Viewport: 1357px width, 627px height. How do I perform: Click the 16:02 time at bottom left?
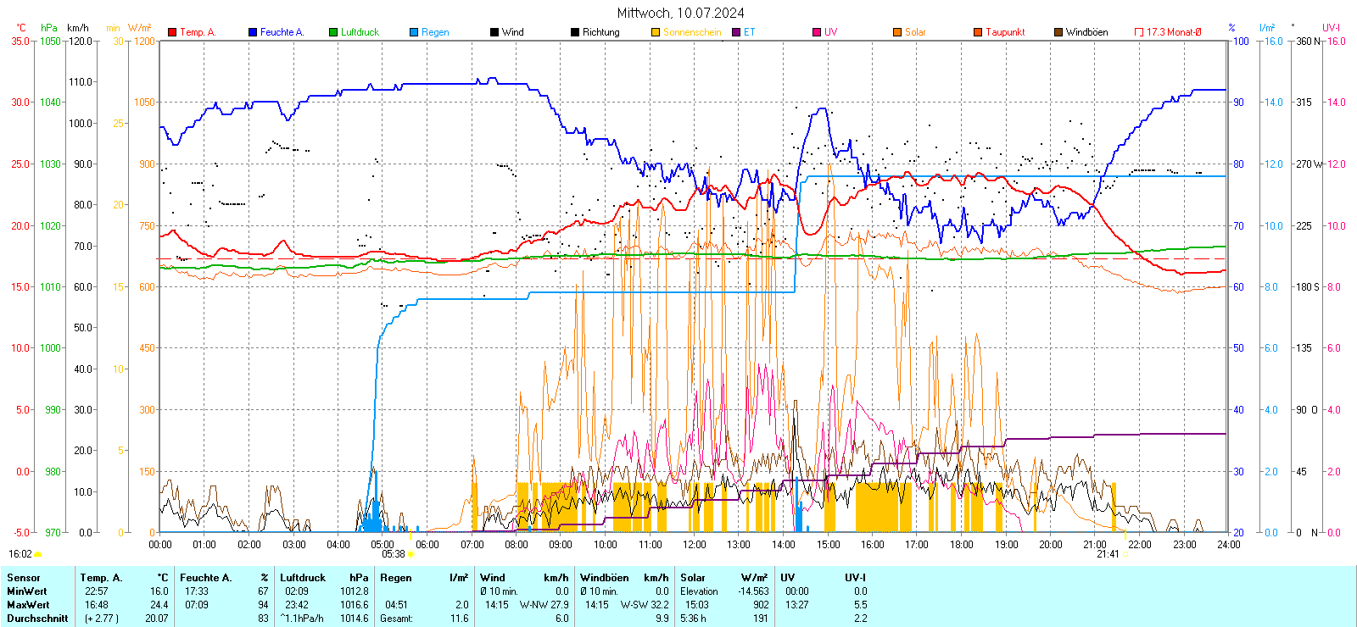coord(20,554)
